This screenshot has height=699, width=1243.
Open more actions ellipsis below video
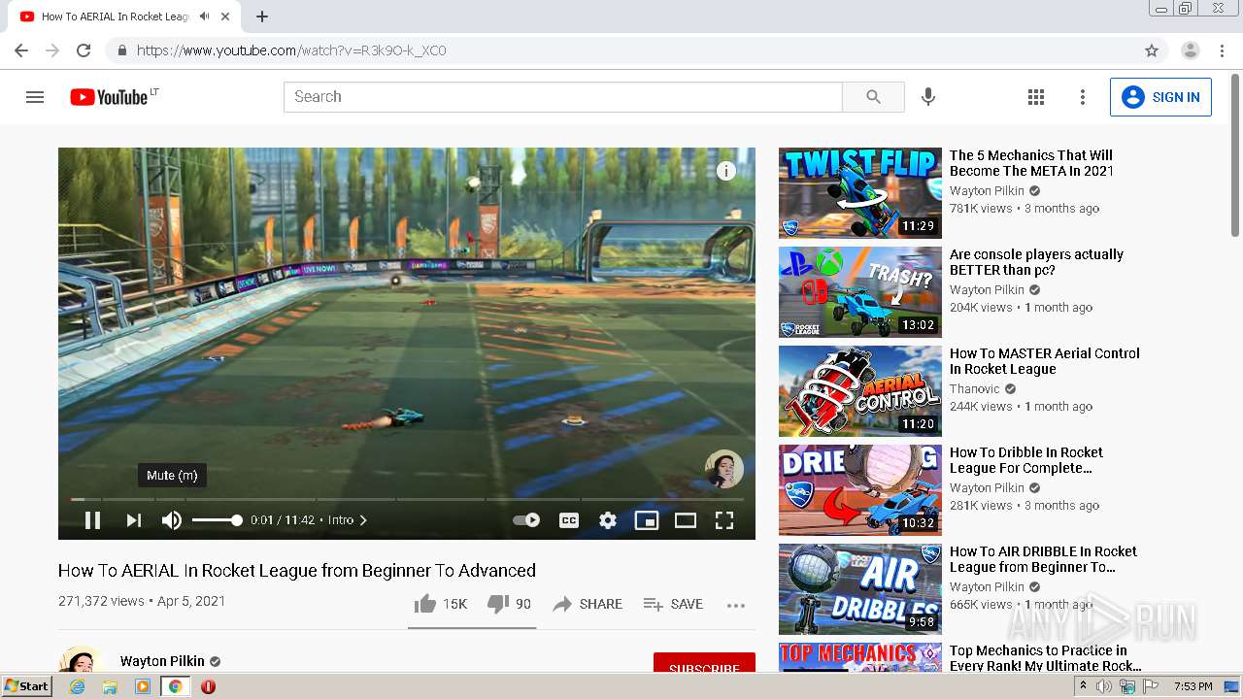(736, 605)
